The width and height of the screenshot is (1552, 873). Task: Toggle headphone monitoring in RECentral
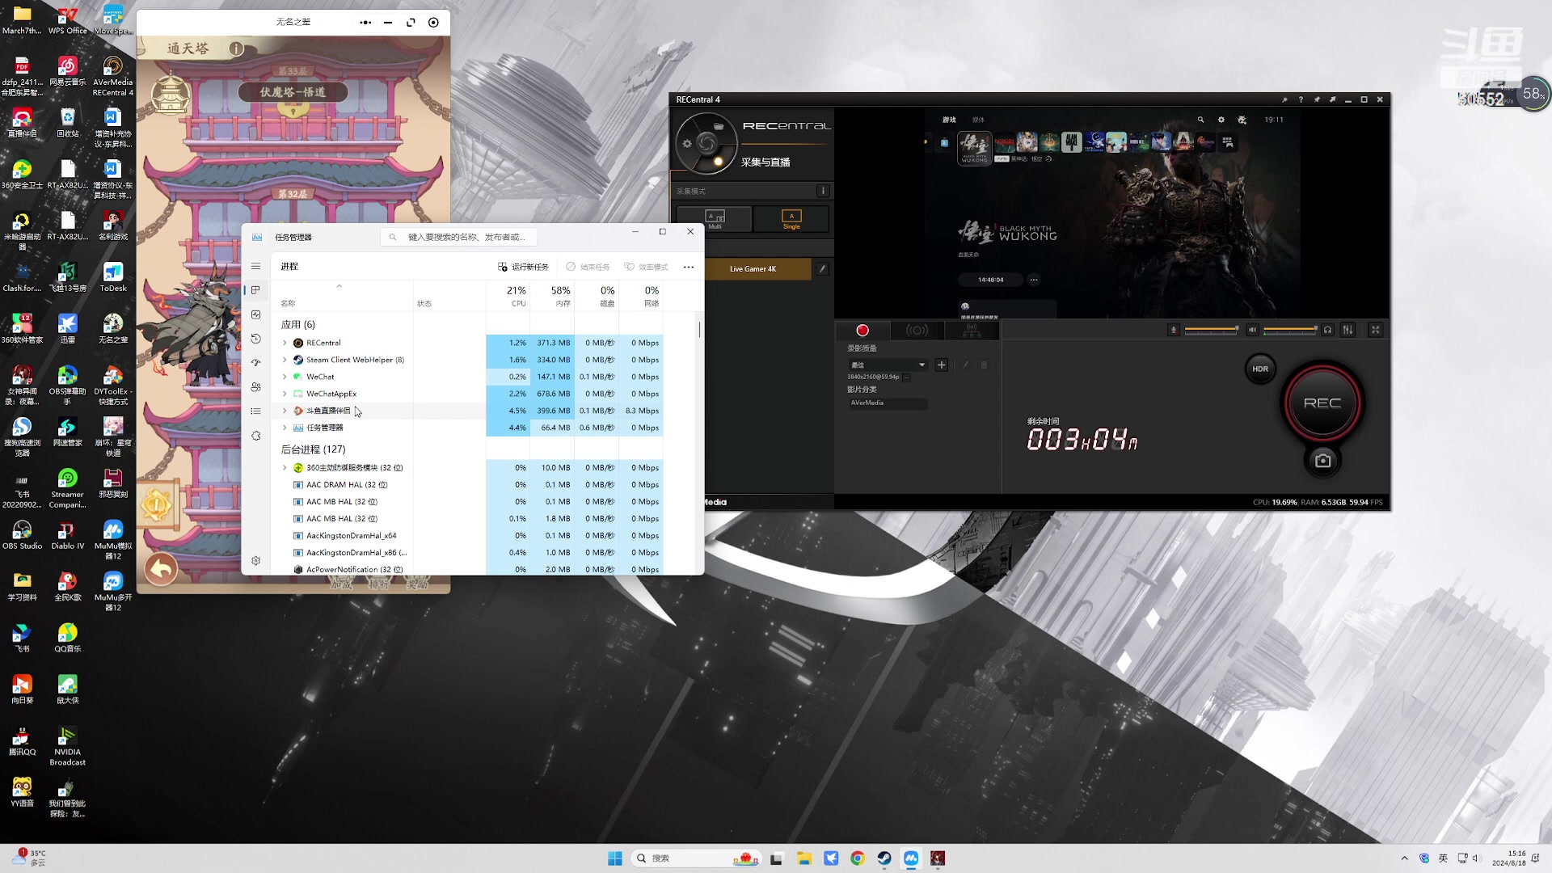click(x=1327, y=330)
